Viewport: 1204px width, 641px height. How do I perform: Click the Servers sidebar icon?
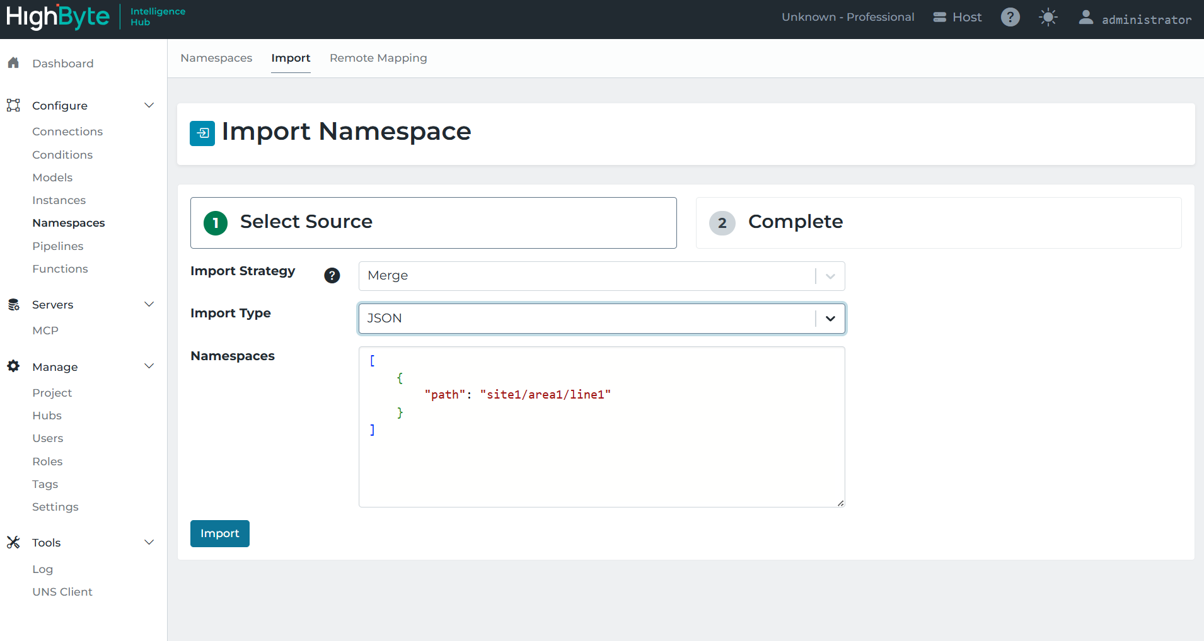click(13, 304)
